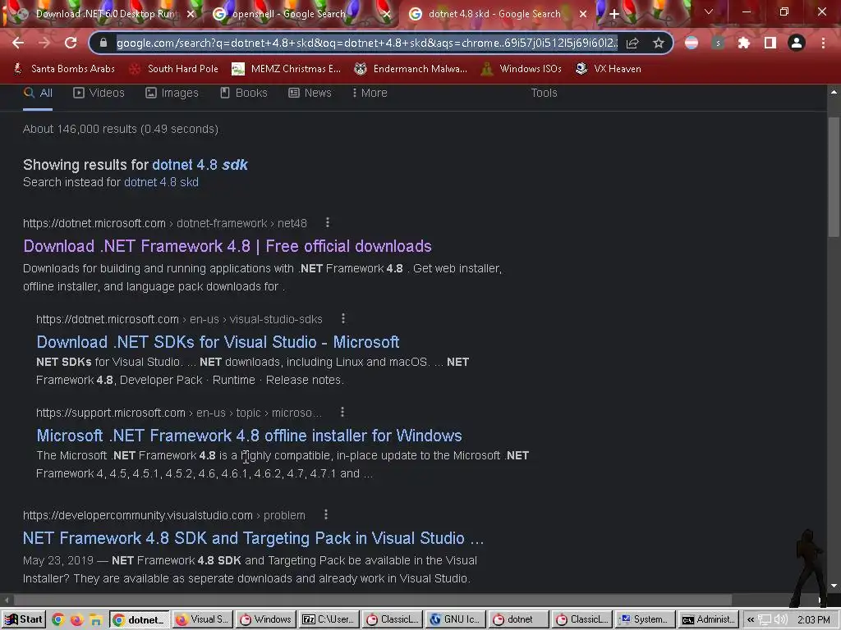Select the All search filter

(38, 94)
